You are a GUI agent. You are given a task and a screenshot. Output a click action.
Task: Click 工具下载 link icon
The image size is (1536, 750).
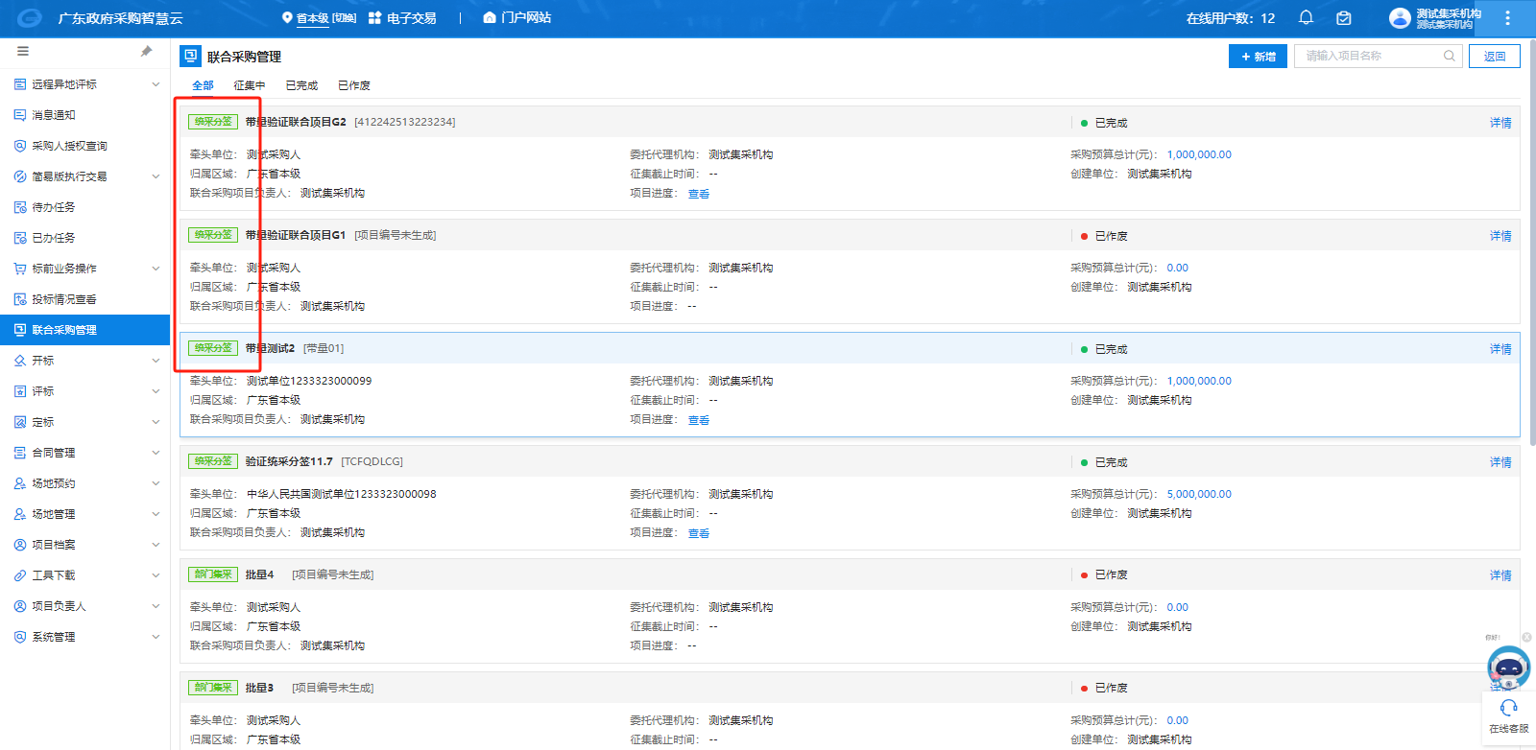(20, 575)
